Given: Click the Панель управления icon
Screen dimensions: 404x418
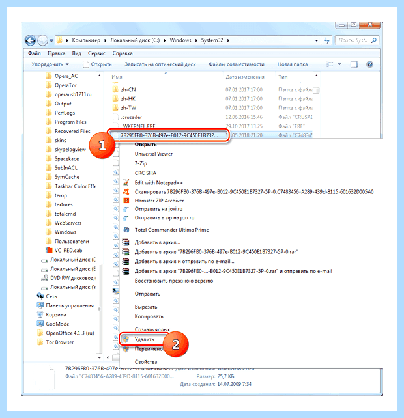Looking at the screenshot, I should [40, 305].
